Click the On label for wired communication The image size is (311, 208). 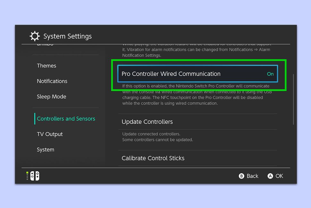(270, 74)
